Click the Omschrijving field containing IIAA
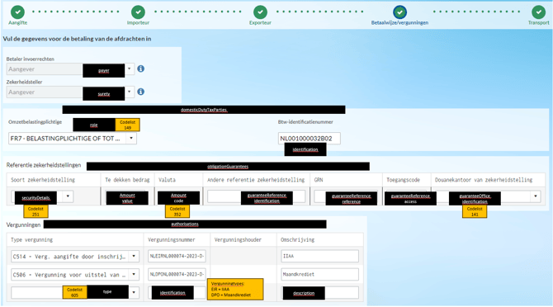The image size is (553, 307). click(320, 256)
